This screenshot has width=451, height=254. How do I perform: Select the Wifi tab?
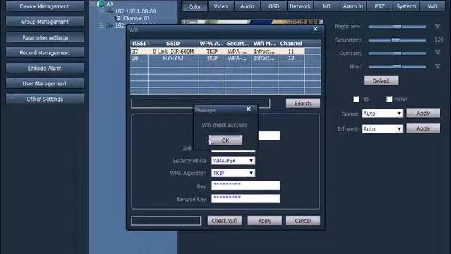tap(432, 6)
